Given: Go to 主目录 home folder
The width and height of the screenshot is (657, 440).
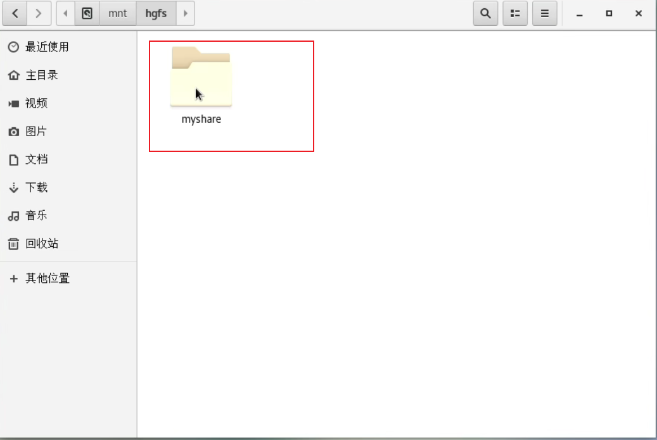Looking at the screenshot, I should (68, 75).
